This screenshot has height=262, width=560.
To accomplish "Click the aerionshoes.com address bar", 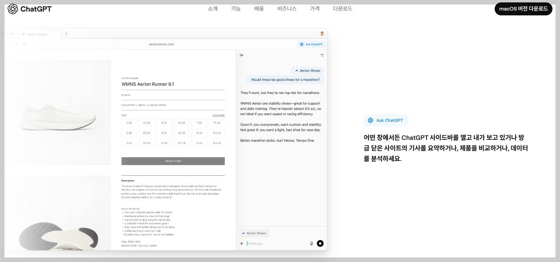I will tap(161, 44).
